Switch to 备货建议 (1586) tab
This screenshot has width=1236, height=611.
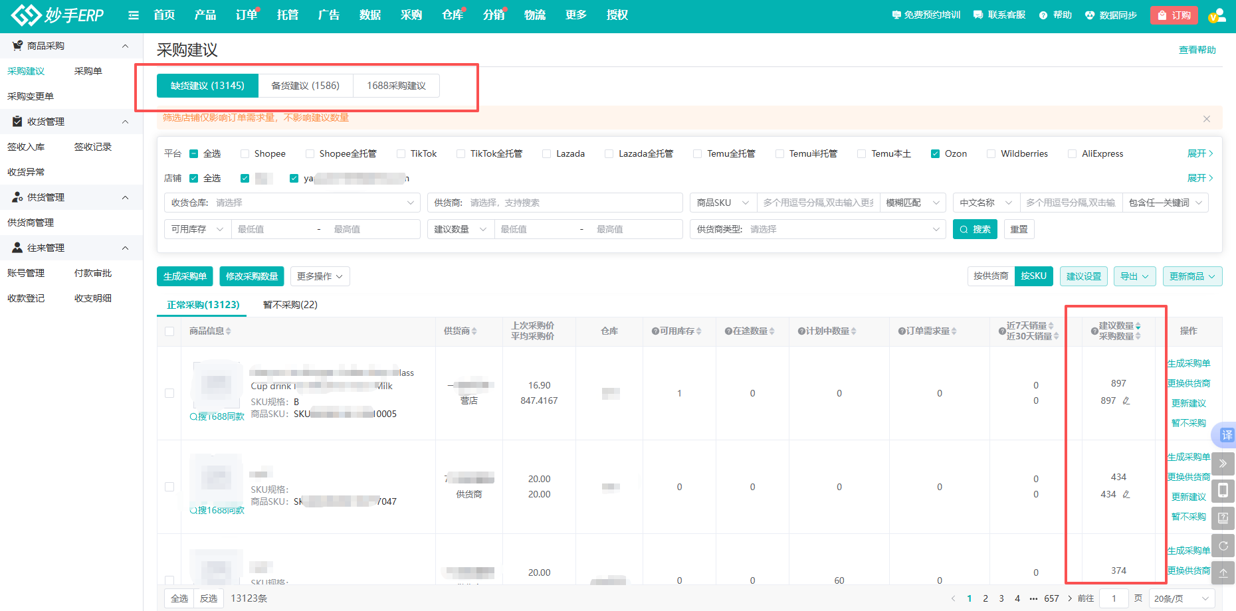tap(305, 86)
